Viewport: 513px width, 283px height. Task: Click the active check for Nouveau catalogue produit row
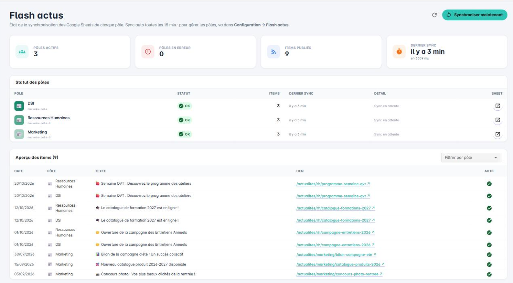tap(489, 265)
